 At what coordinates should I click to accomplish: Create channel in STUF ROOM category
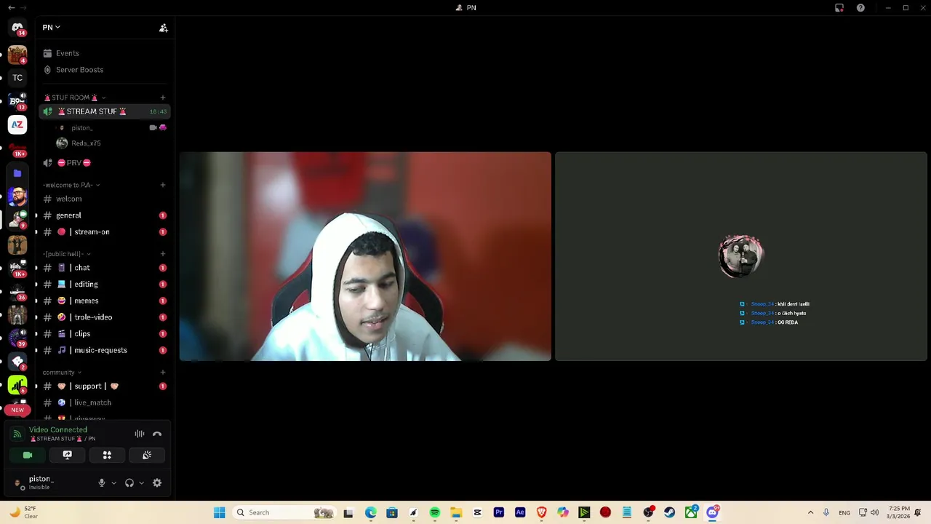pyautogui.click(x=163, y=98)
